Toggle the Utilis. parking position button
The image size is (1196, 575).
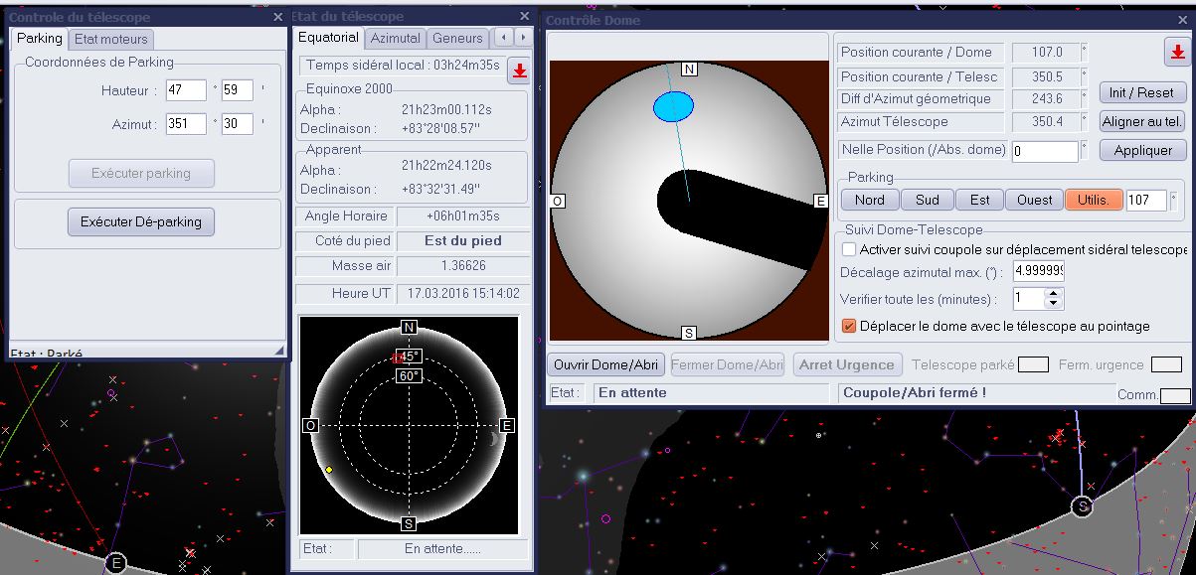point(1094,200)
